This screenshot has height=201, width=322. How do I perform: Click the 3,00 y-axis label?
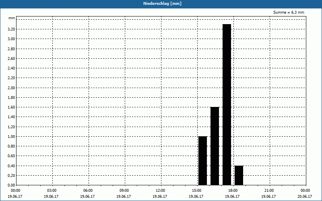tap(11, 39)
